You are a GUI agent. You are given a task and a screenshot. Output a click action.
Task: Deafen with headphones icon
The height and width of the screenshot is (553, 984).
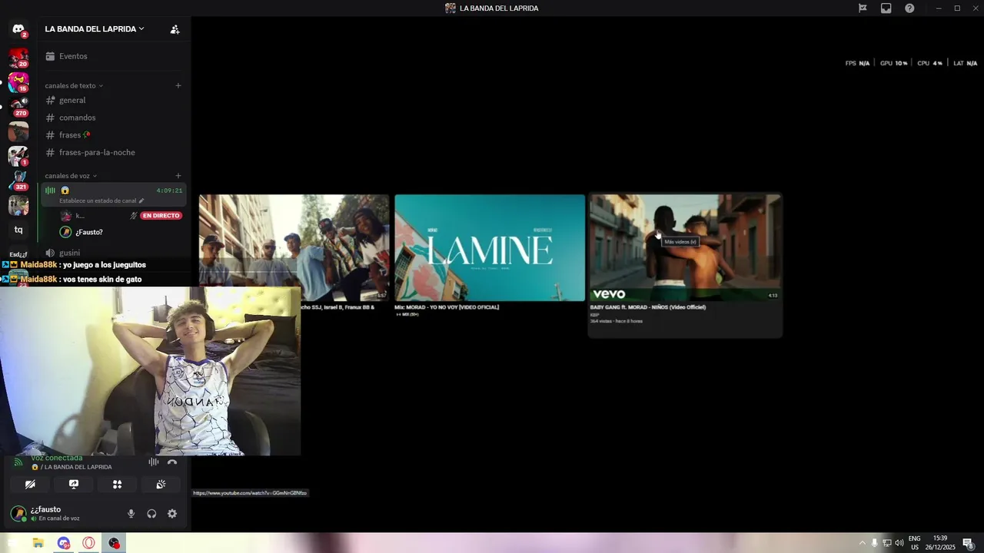click(151, 514)
